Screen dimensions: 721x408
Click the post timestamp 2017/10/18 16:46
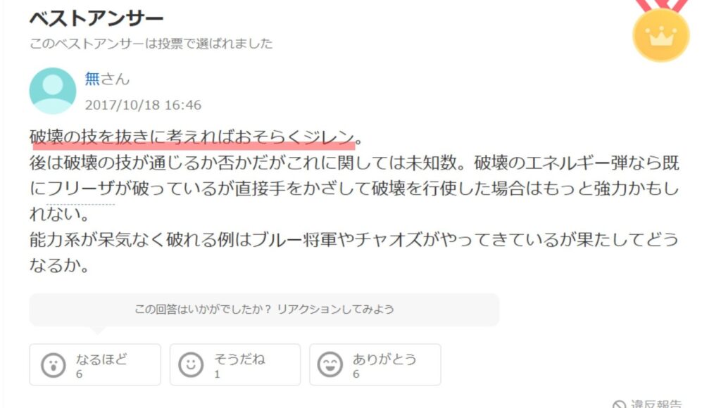click(143, 105)
